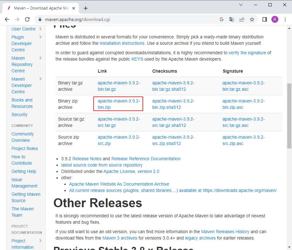Open bin.tar.gz.sha512 checksum link
Screen dimensions: 292x250
(x=173, y=86)
